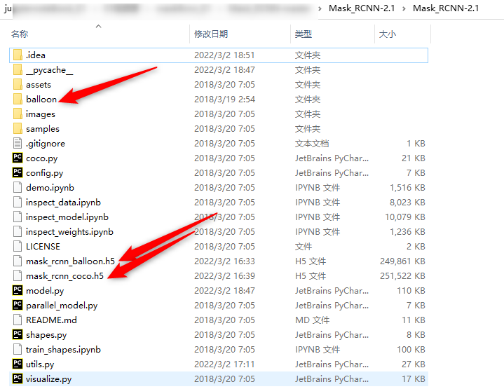Click the date 2018/3/19 2:54
The width and height of the screenshot is (504, 389).
pyautogui.click(x=224, y=100)
